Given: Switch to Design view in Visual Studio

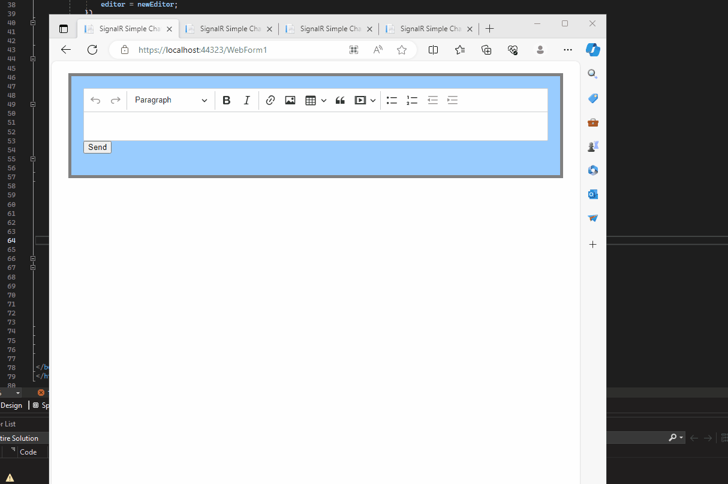Looking at the screenshot, I should click(x=11, y=405).
